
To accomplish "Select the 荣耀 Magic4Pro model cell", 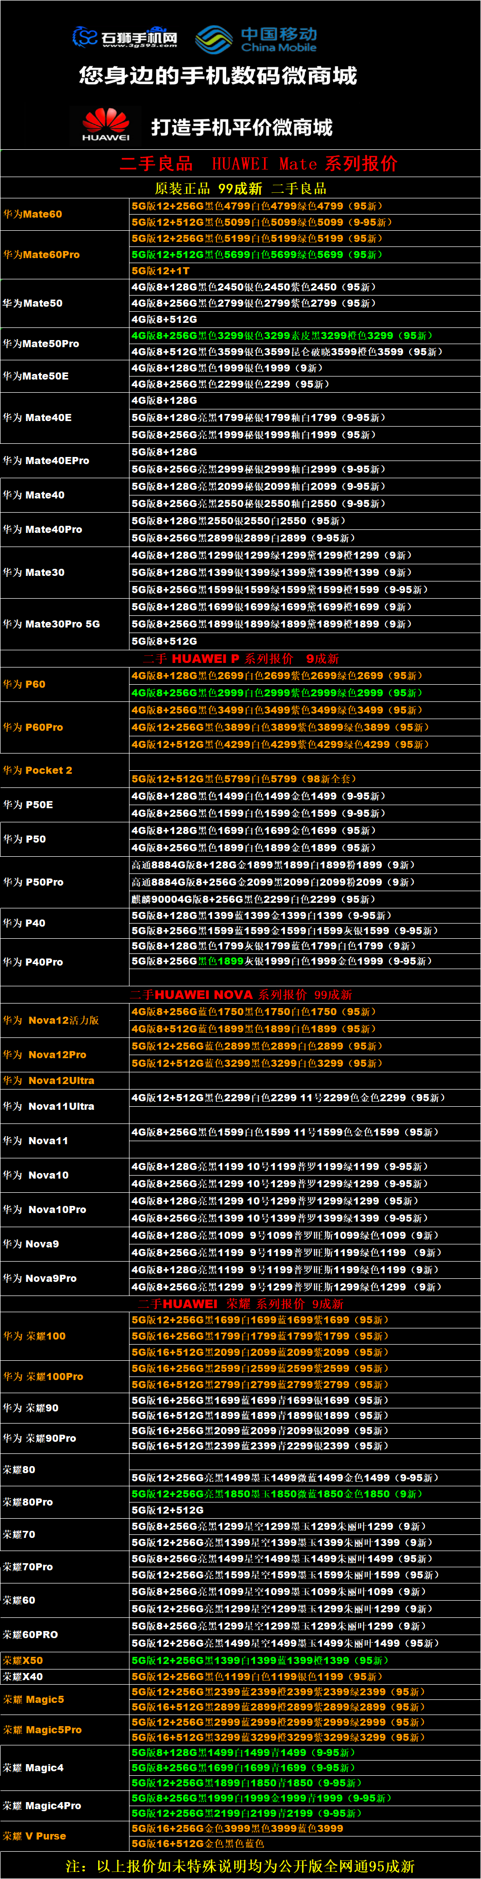I will pos(65,1805).
